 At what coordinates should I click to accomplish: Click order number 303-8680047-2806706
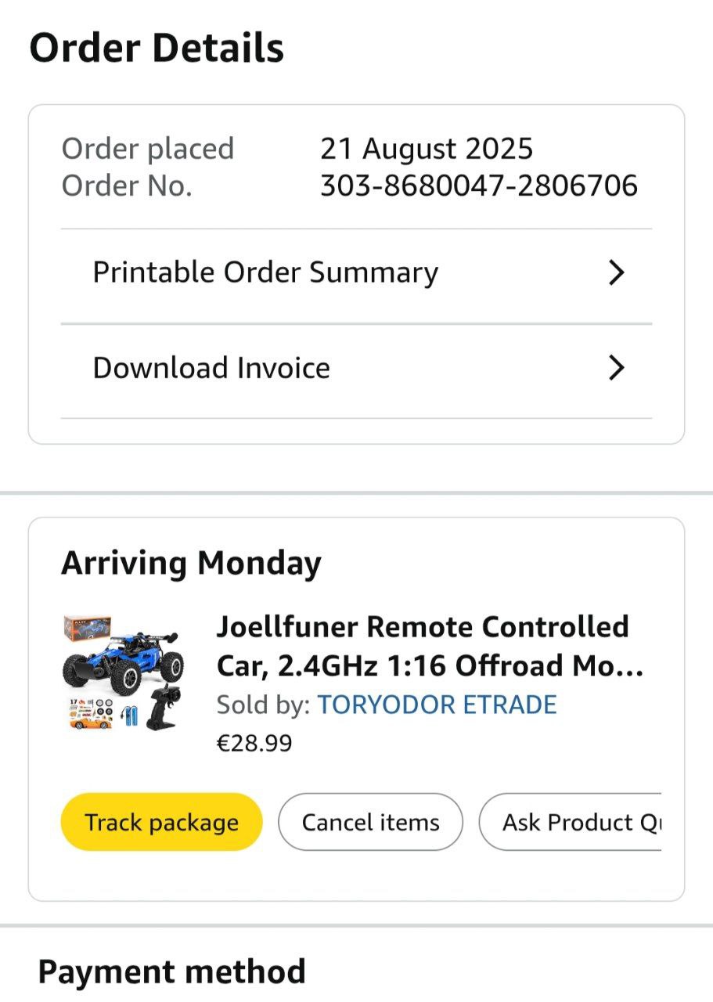478,186
